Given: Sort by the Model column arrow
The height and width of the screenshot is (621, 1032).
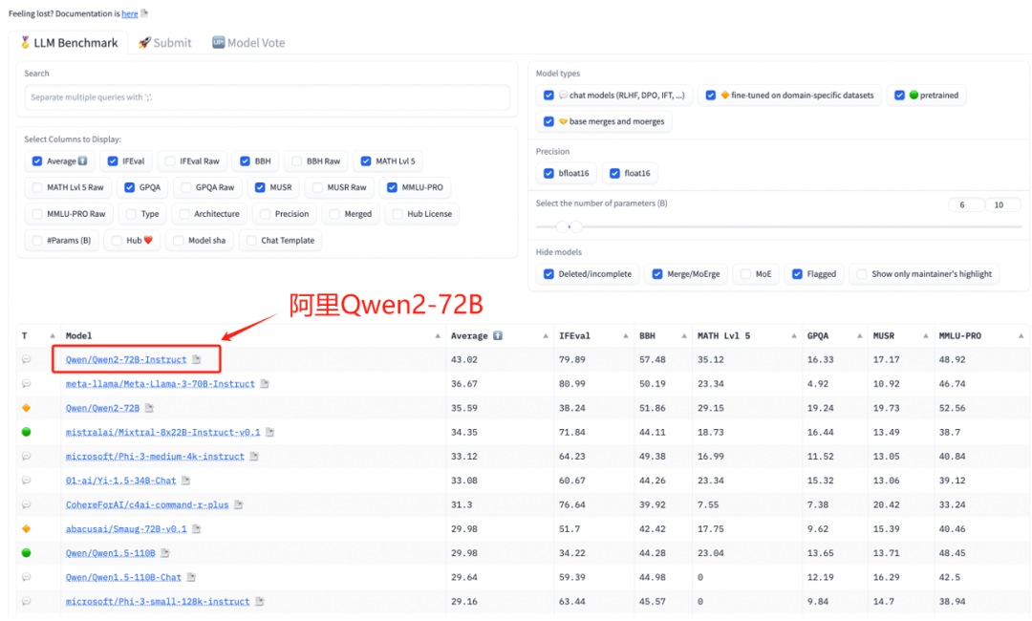Looking at the screenshot, I should coord(438,336).
